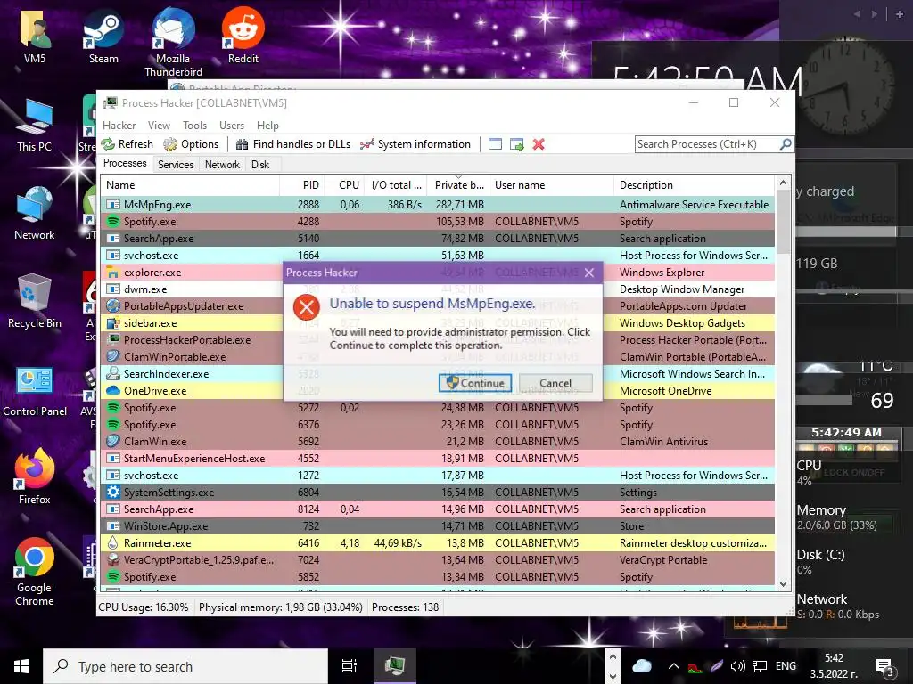
Task: Sort by the CPU column header
Action: pyautogui.click(x=345, y=185)
